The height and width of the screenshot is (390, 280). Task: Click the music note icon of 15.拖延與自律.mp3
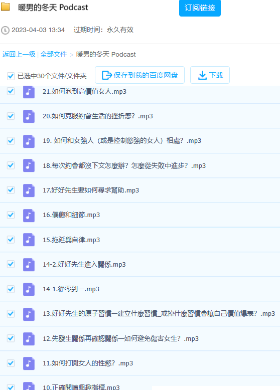coord(29,240)
